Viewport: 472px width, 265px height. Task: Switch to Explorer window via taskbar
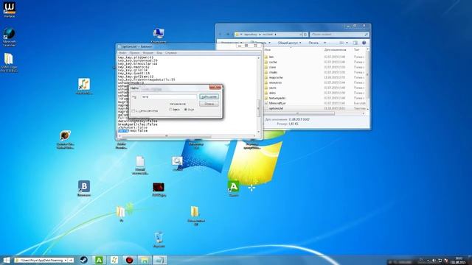[x=145, y=260]
